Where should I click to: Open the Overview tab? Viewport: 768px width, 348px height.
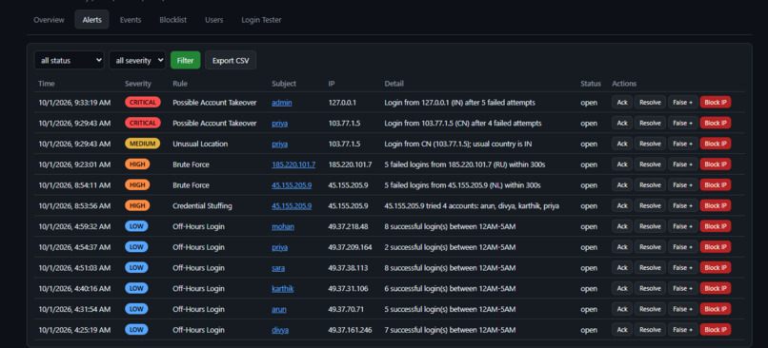pyautogui.click(x=49, y=20)
